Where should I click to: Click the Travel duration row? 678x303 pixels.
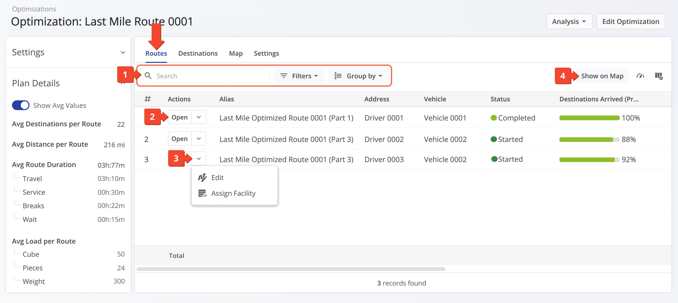click(x=69, y=179)
